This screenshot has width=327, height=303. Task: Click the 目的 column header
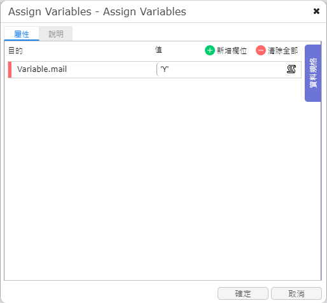coord(15,51)
